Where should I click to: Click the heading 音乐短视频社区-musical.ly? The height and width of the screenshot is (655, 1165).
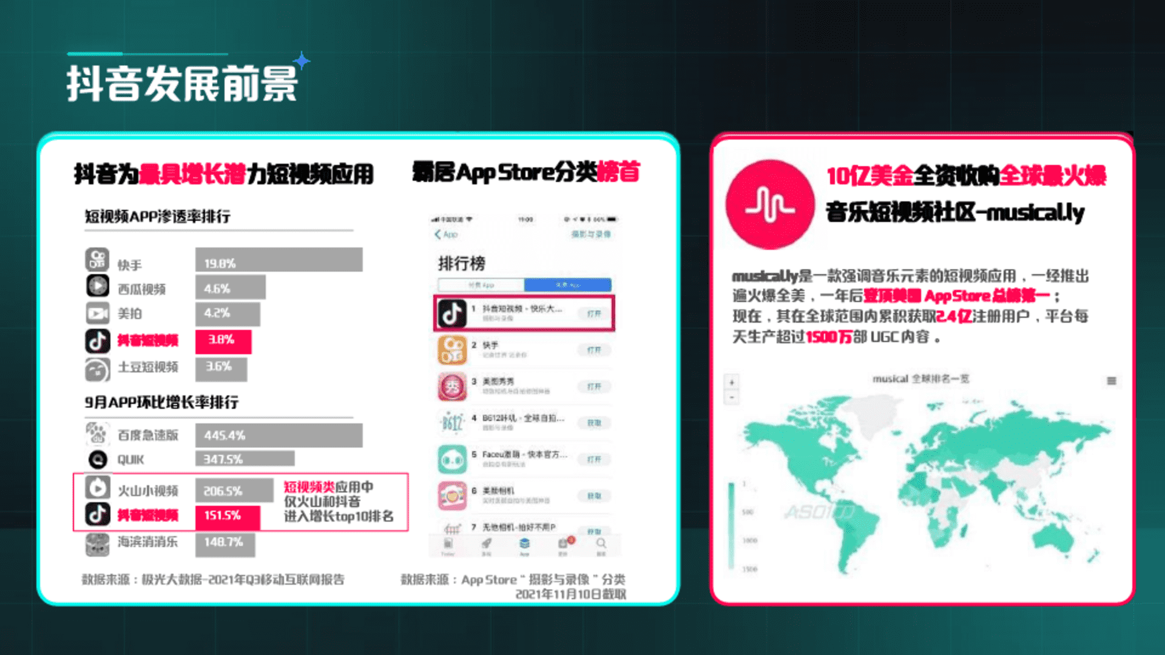955,212
